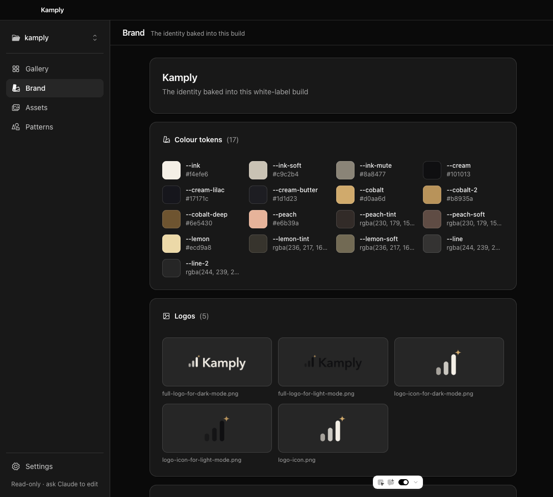Screen dimensions: 553x497
Task: Click the '#ecd9a8' hex value
Action: coord(198,247)
